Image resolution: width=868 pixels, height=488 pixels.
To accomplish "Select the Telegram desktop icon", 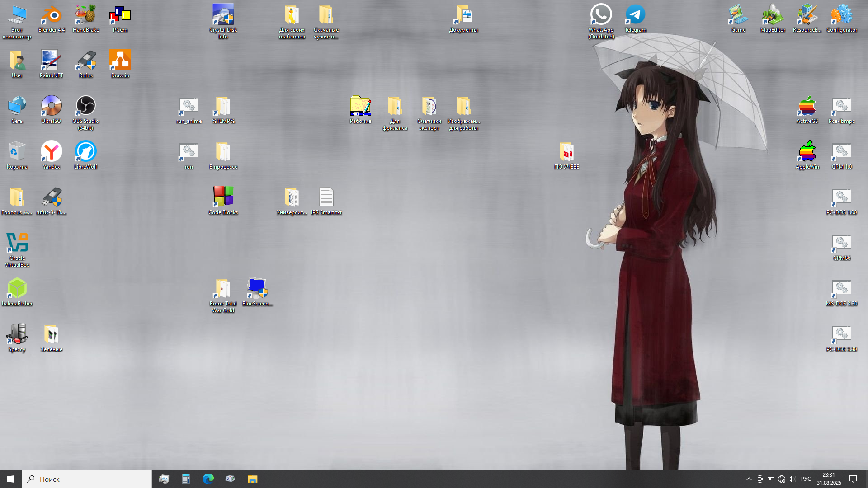I will coord(635,19).
